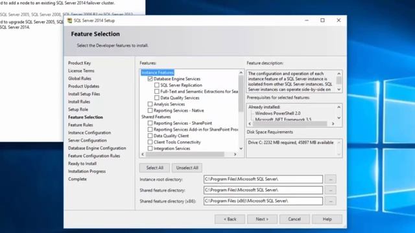The image size is (415, 233).
Task: Open Help for setup
Action: (x=327, y=219)
